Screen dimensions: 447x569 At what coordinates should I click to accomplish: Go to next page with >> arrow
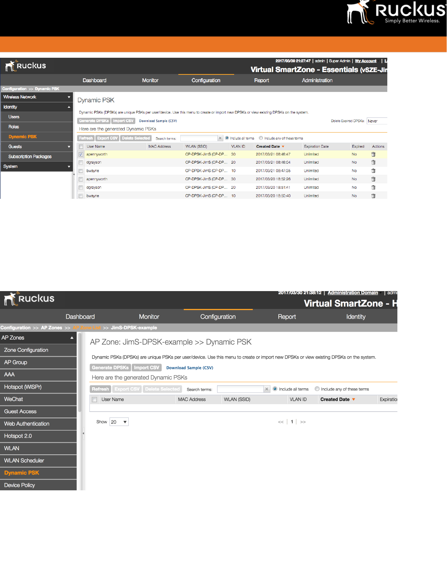(303, 422)
